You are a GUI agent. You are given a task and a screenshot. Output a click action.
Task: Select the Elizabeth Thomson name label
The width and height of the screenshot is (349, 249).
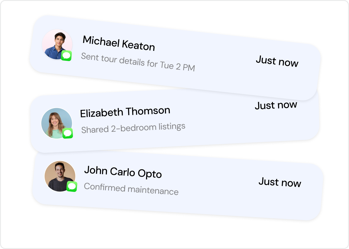point(125,112)
